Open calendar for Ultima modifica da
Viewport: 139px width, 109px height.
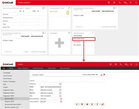(x=61, y=99)
